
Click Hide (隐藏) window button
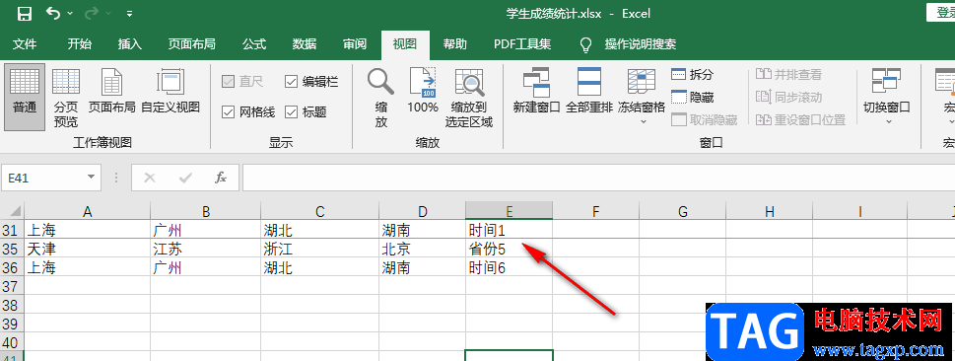click(x=693, y=97)
